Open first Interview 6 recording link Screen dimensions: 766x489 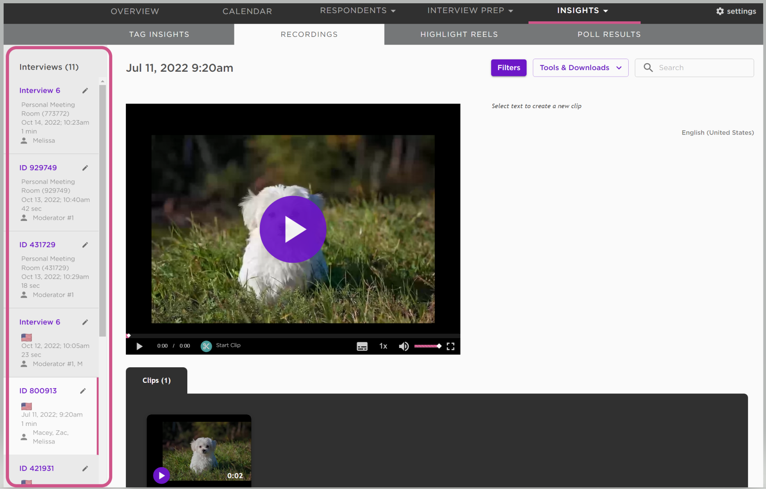pos(40,91)
